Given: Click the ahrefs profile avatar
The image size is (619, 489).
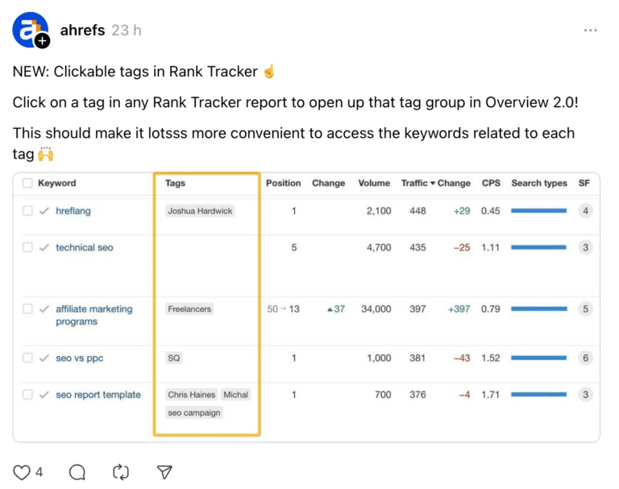Looking at the screenshot, I should point(31,31).
